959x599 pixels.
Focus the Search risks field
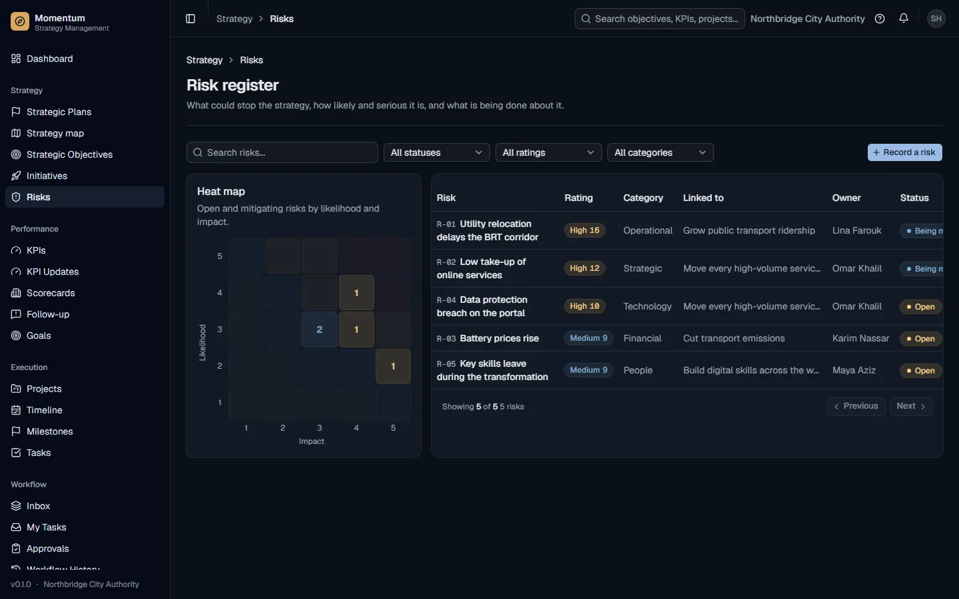(x=282, y=152)
